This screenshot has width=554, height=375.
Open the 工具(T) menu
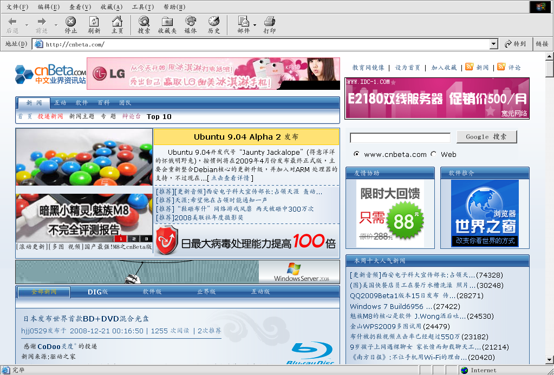143,6
